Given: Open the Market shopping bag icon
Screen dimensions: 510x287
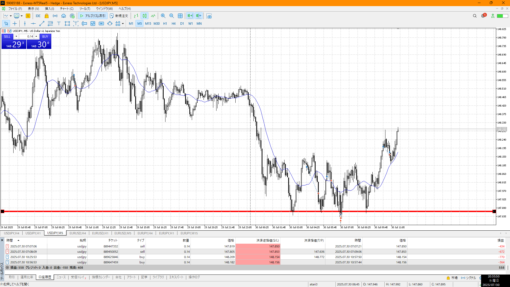Looking at the screenshot, I should 47,16.
